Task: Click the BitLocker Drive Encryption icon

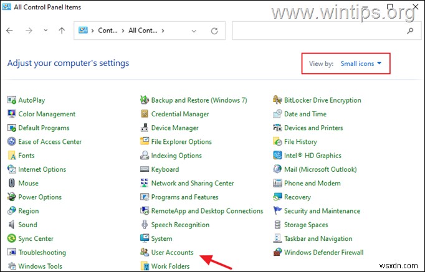Action: pos(277,100)
